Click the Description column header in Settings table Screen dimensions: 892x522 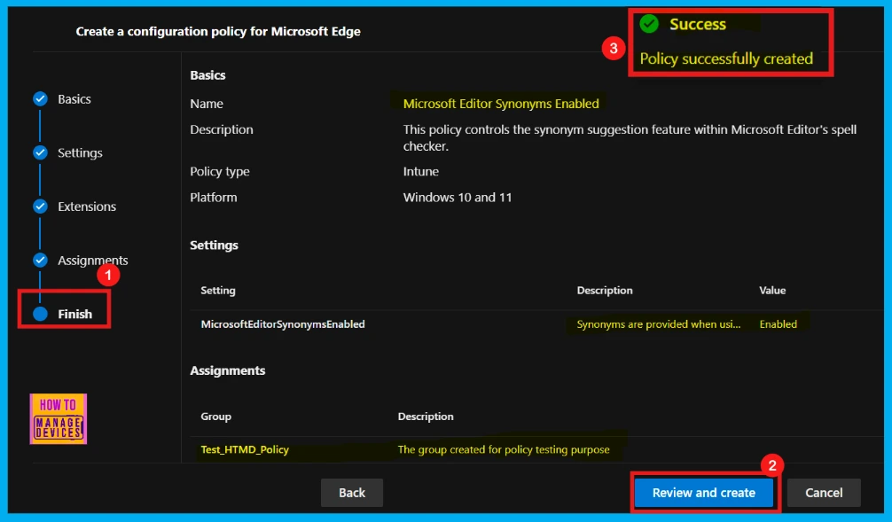click(604, 290)
